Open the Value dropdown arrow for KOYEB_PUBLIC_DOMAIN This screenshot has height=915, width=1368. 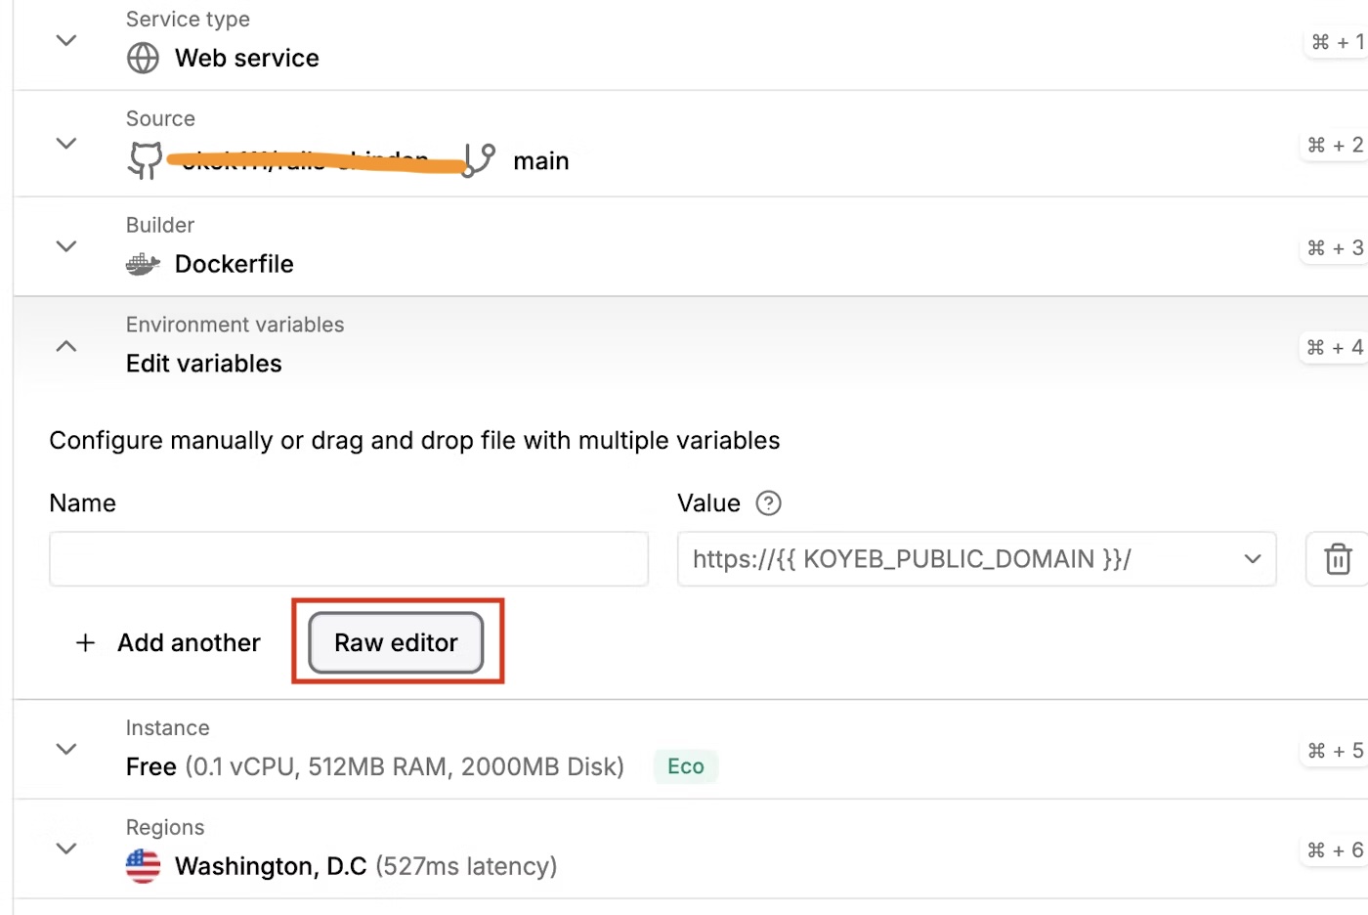pos(1252,558)
